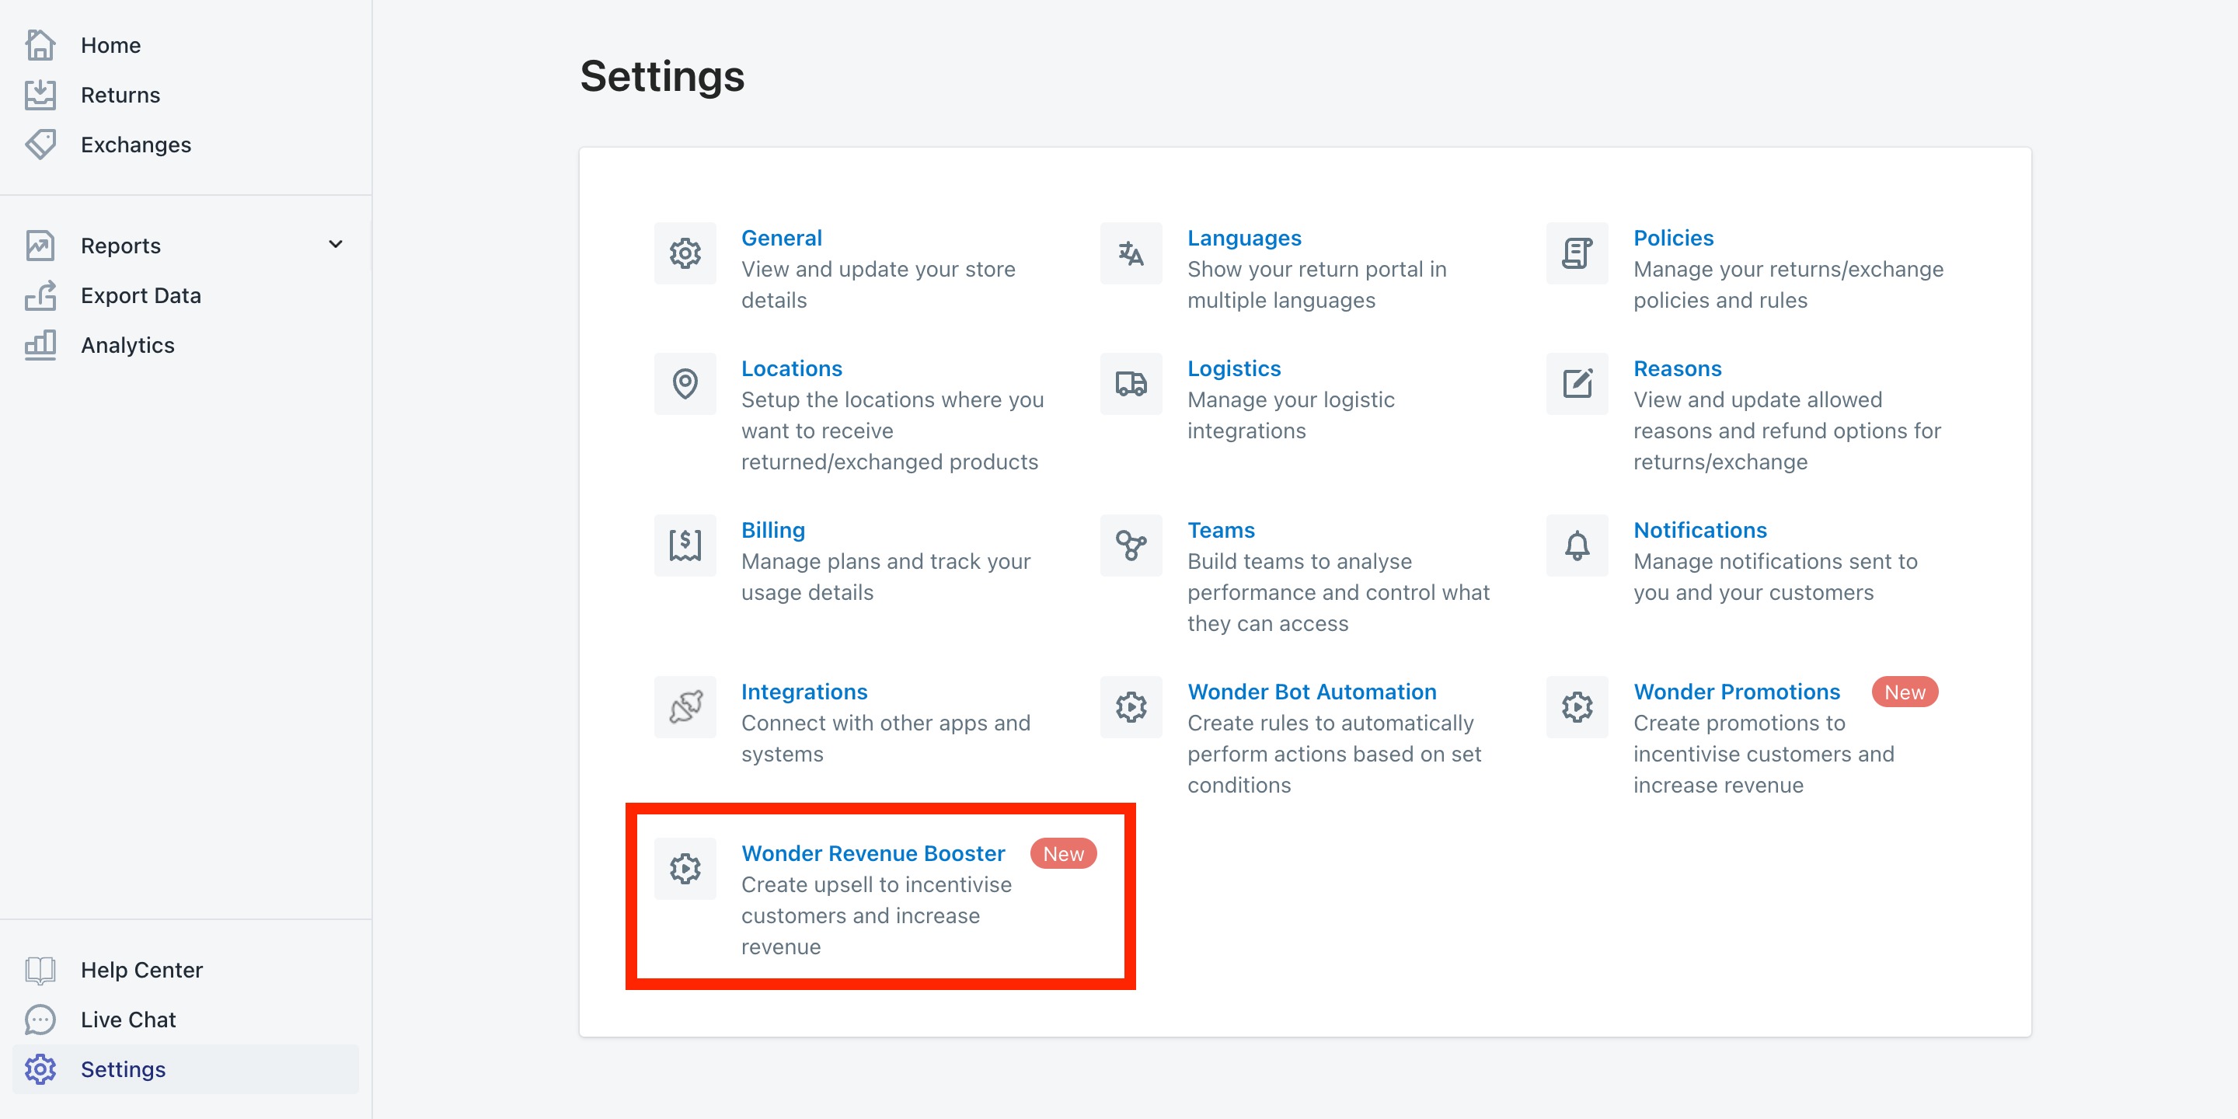Click the Logistics truck icon
This screenshot has width=2238, height=1119.
1131,384
